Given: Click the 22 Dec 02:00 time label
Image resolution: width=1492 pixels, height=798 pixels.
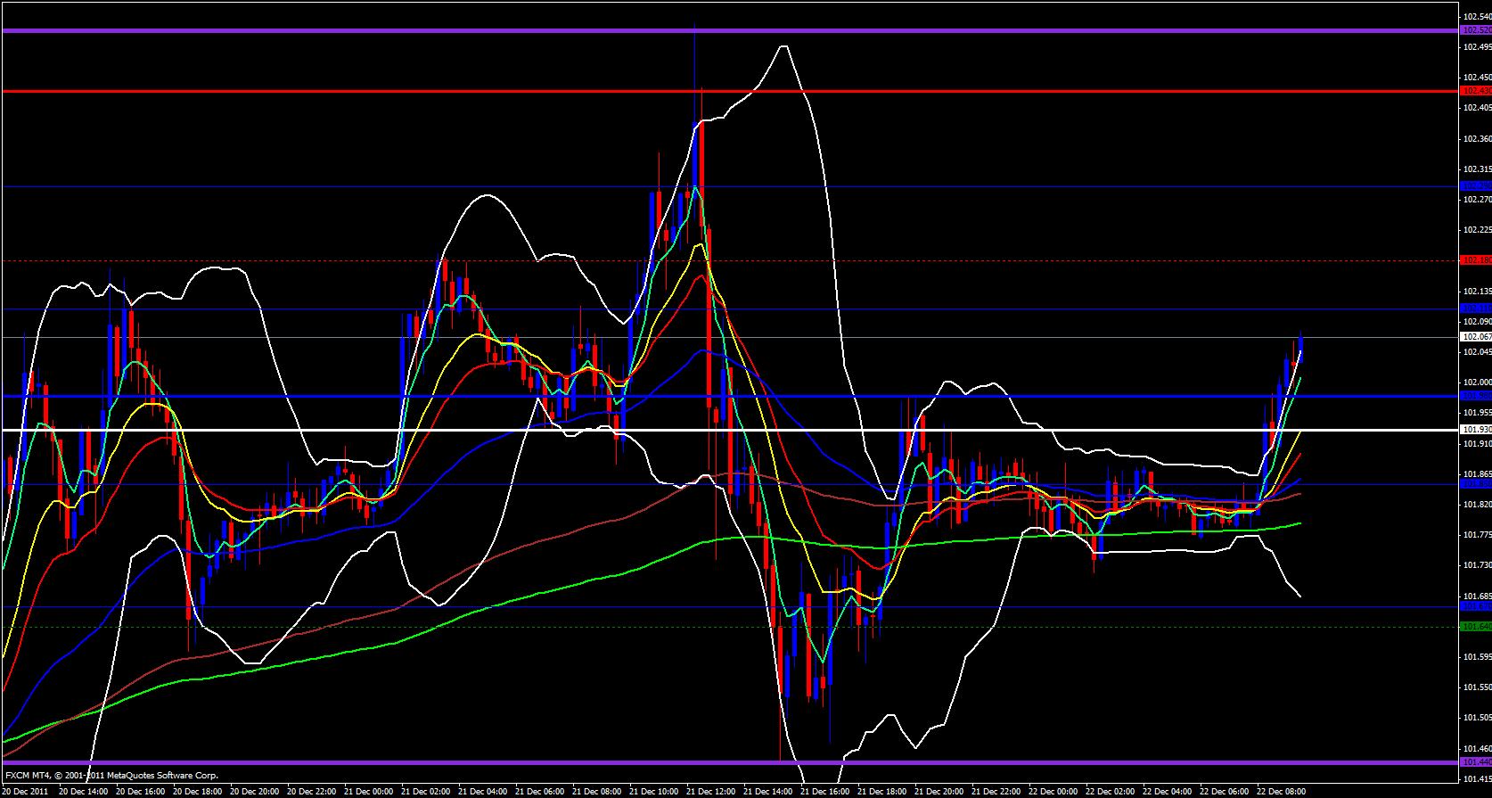Looking at the screenshot, I should [x=1110, y=792].
